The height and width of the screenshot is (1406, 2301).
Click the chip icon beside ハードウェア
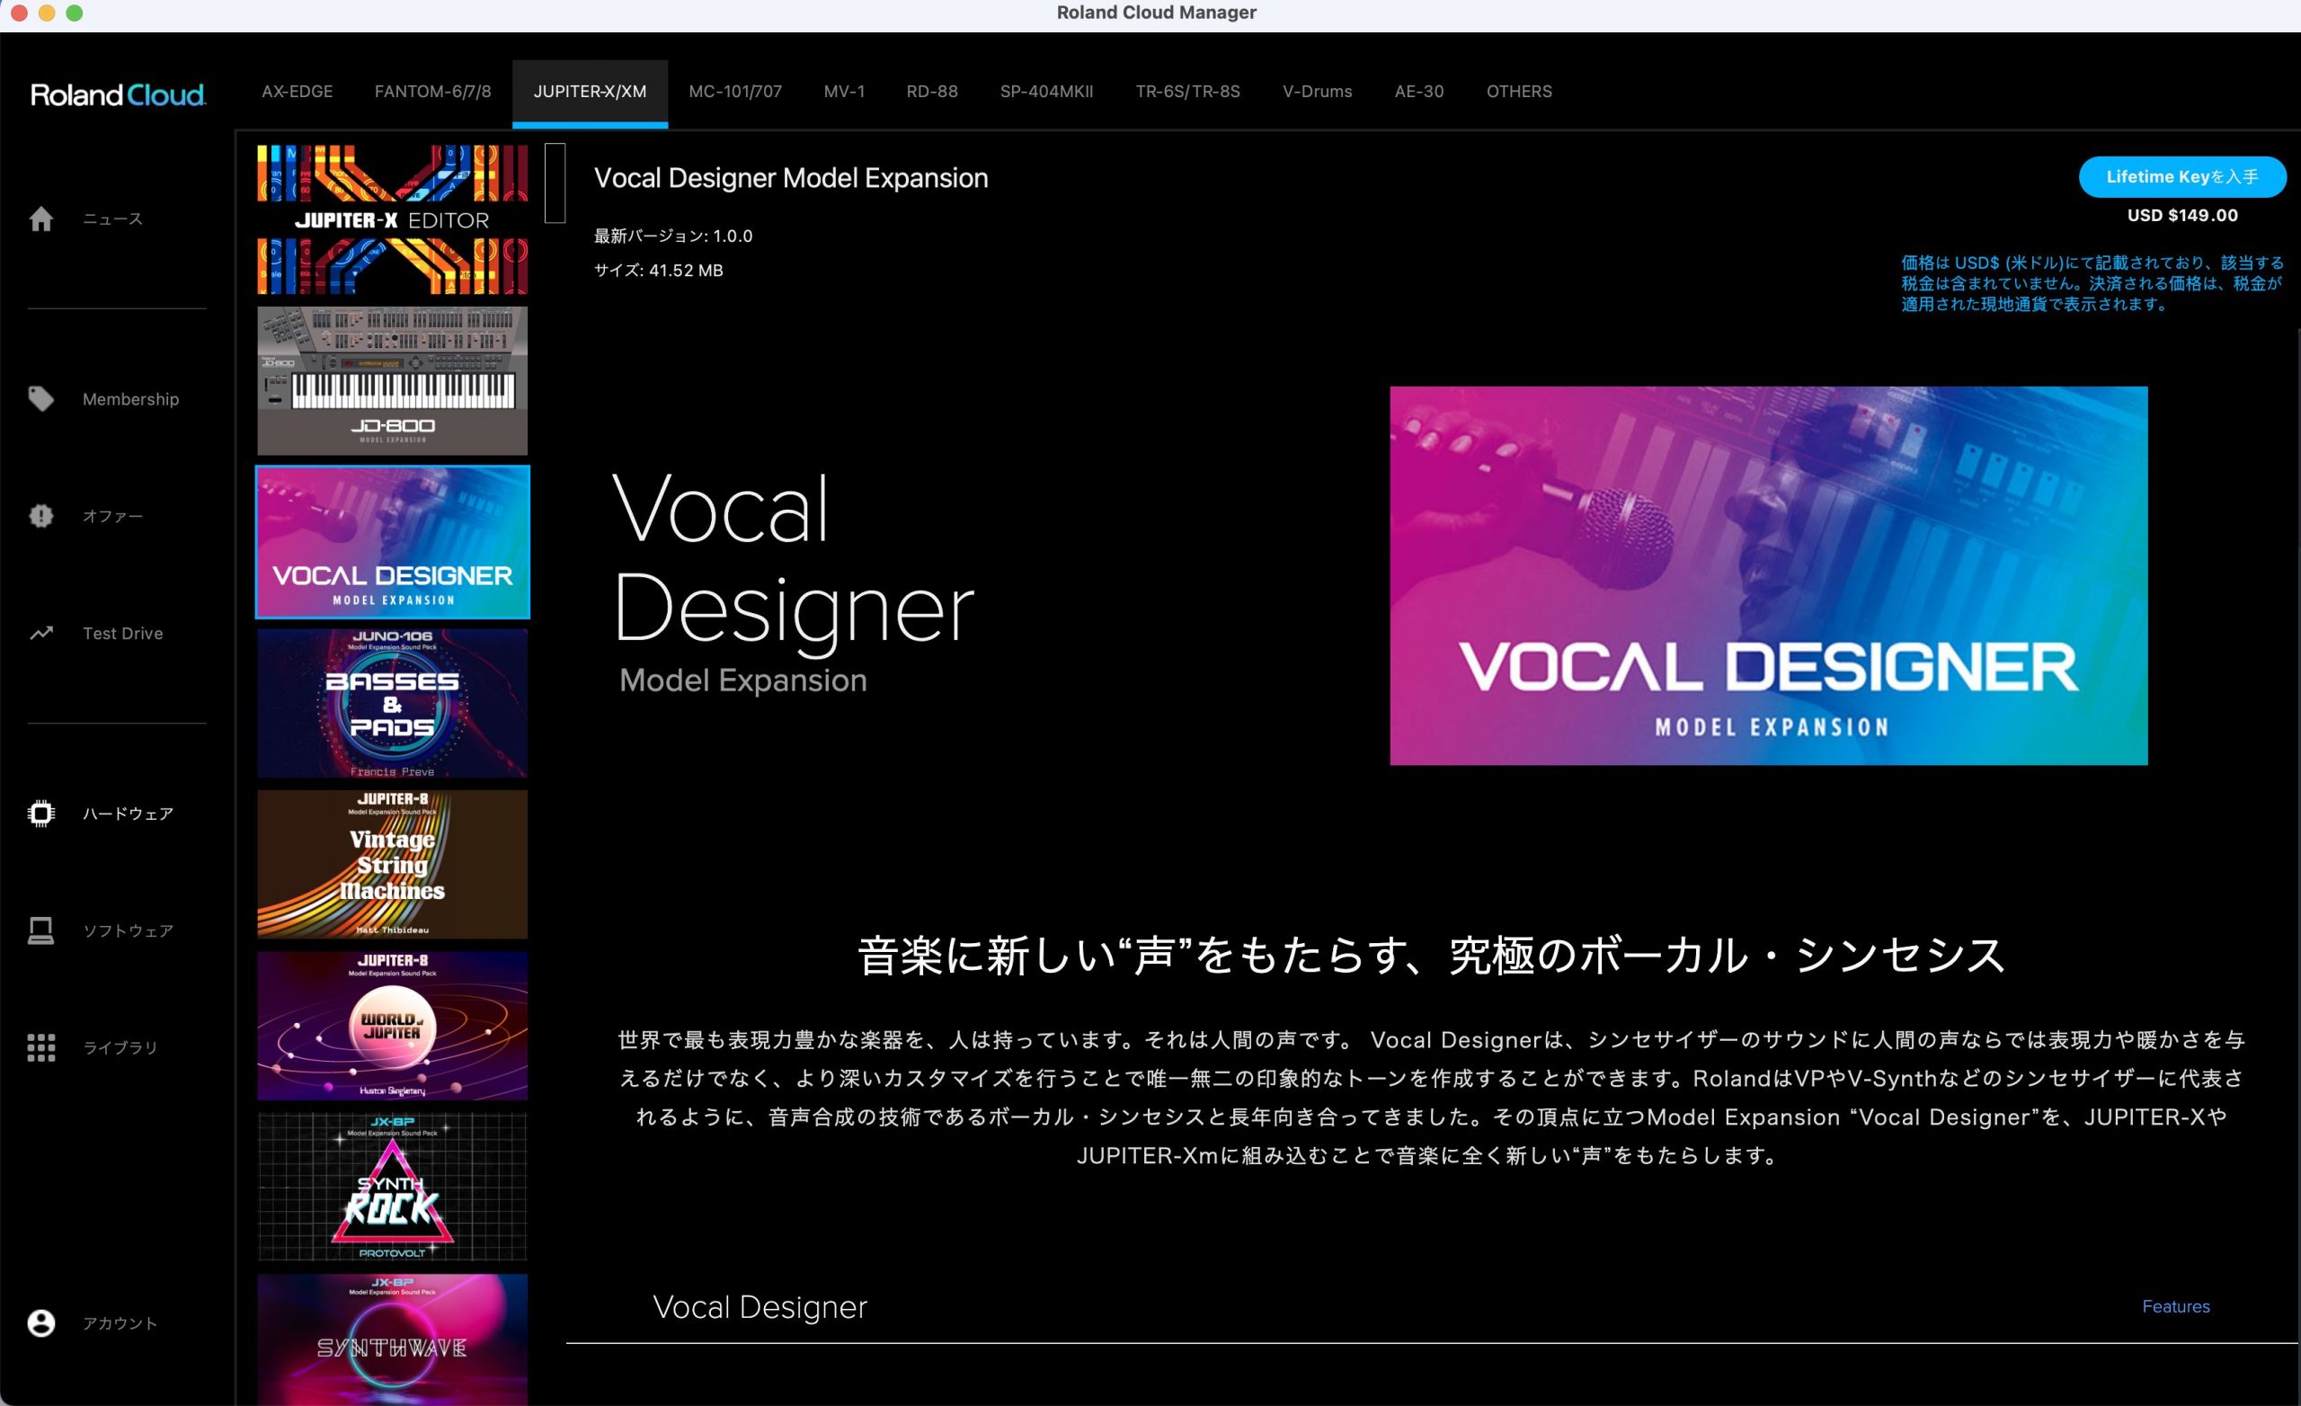pyautogui.click(x=41, y=814)
